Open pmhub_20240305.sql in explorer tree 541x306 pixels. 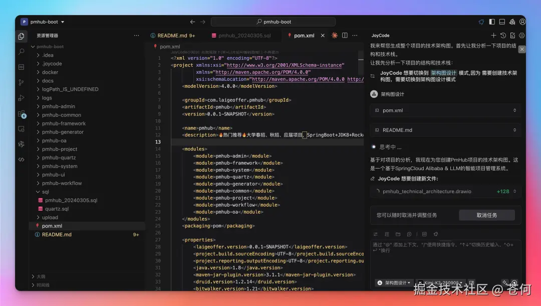(x=71, y=200)
